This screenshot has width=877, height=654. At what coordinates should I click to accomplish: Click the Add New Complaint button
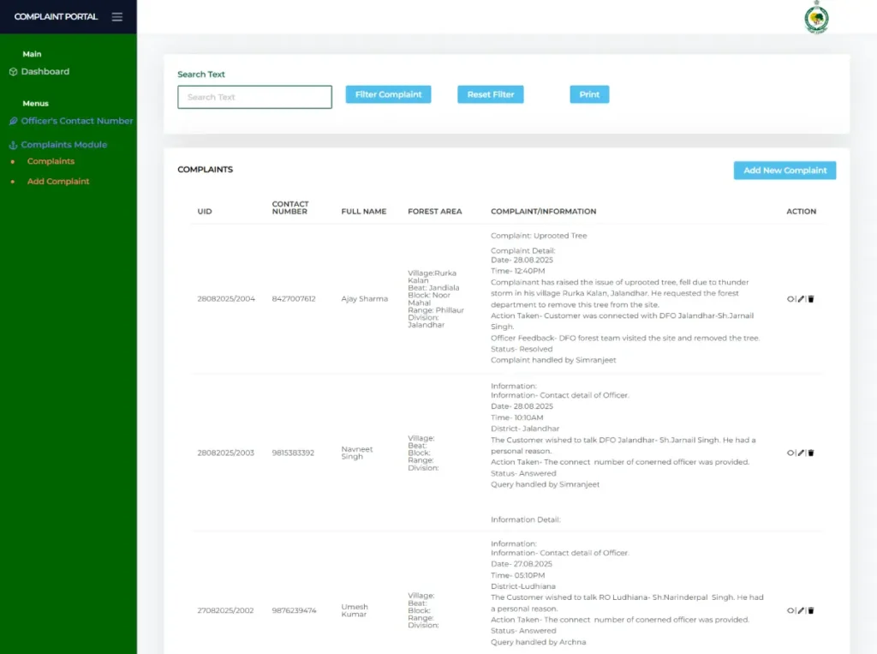point(785,171)
